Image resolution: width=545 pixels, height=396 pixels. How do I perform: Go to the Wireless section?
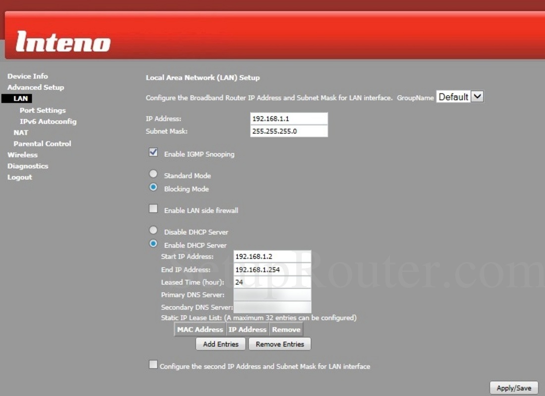click(22, 154)
